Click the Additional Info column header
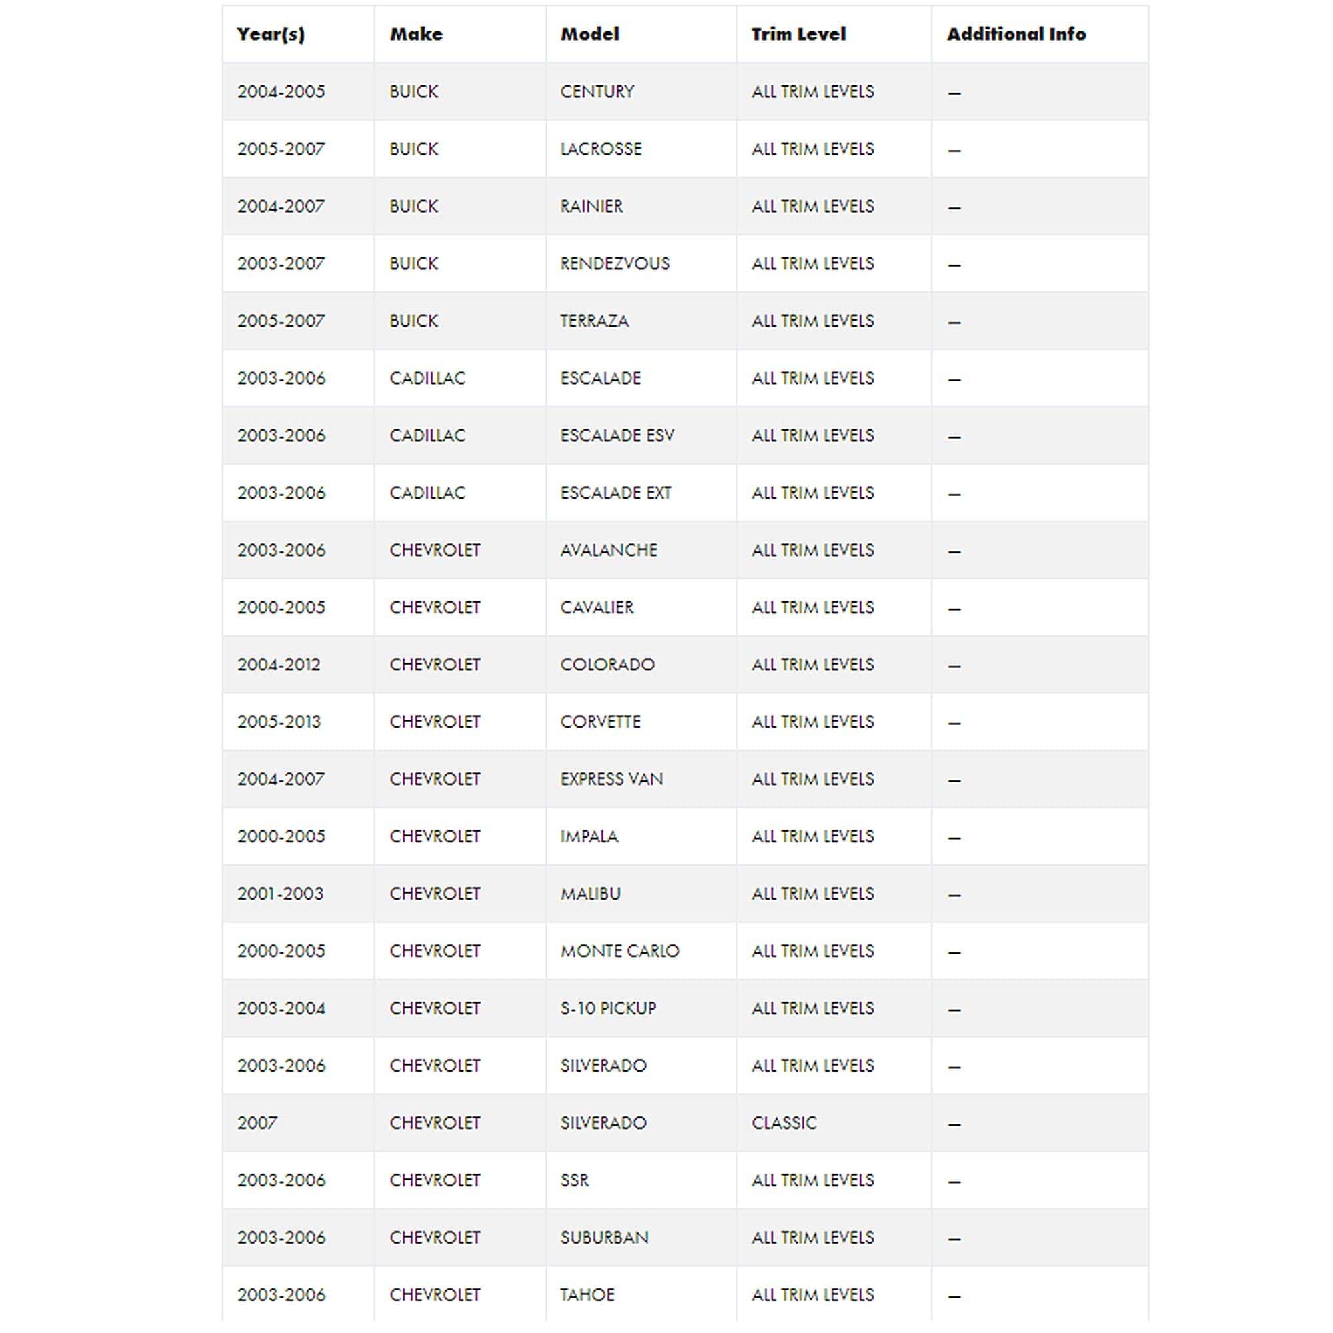Image resolution: width=1333 pixels, height=1333 pixels. [x=1016, y=35]
